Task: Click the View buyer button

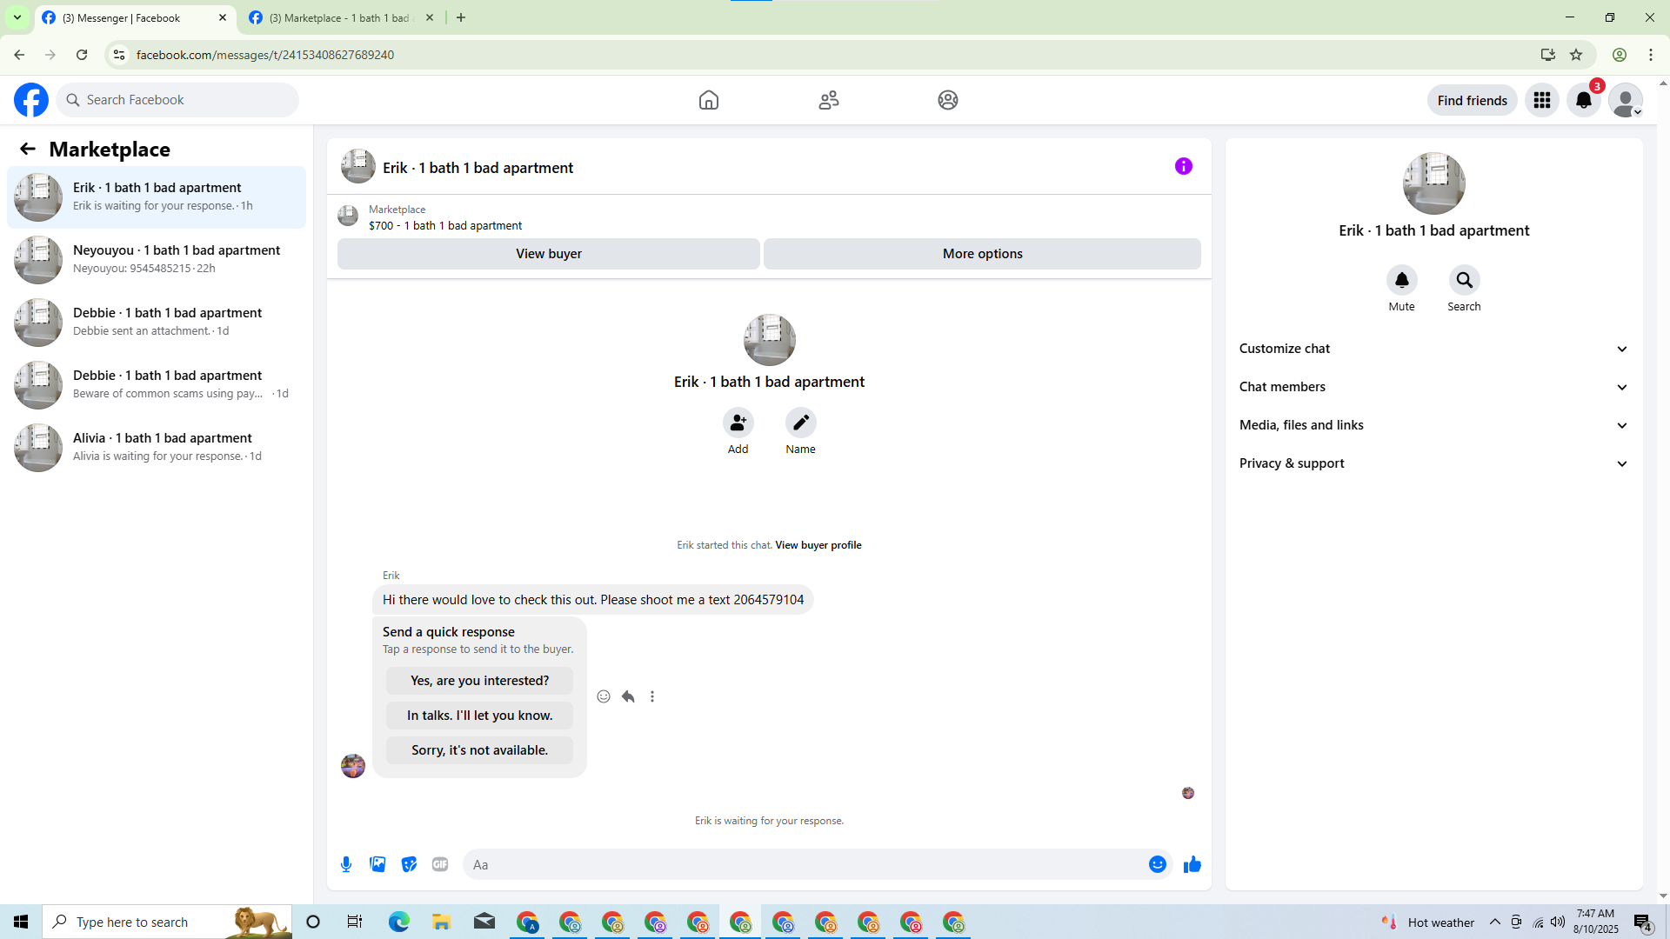Action: click(x=548, y=254)
